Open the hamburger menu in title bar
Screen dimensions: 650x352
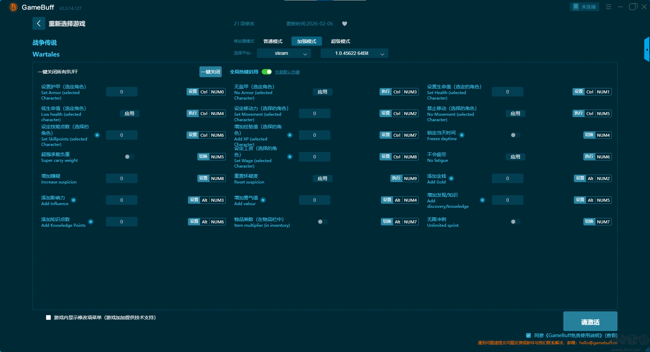[608, 7]
